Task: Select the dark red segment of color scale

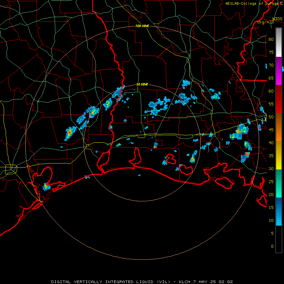Action: [279, 99]
